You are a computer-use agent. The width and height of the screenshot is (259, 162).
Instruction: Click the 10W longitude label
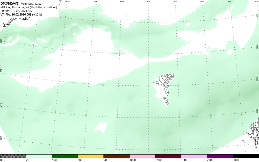[121, 2]
